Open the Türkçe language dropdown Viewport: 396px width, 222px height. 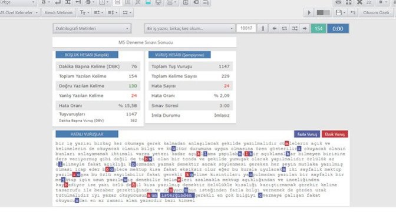tap(18, 2)
